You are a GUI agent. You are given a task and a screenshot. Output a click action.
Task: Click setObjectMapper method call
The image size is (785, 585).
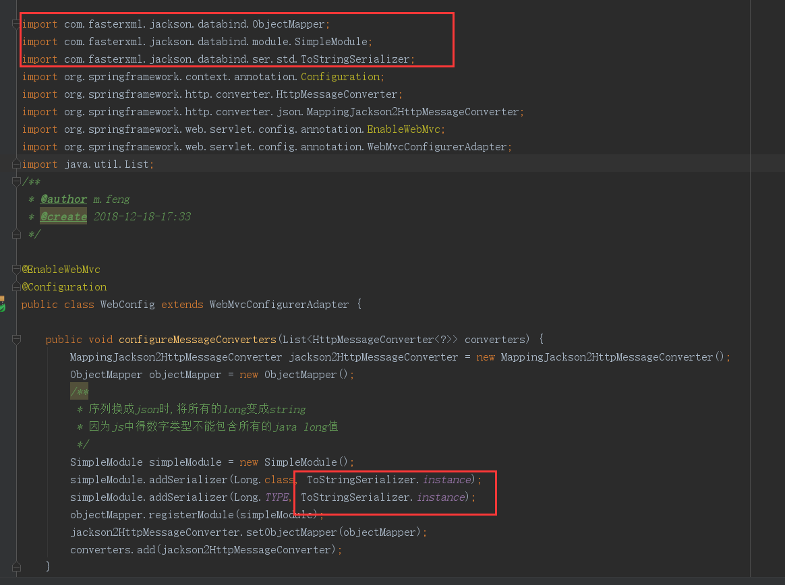click(291, 532)
